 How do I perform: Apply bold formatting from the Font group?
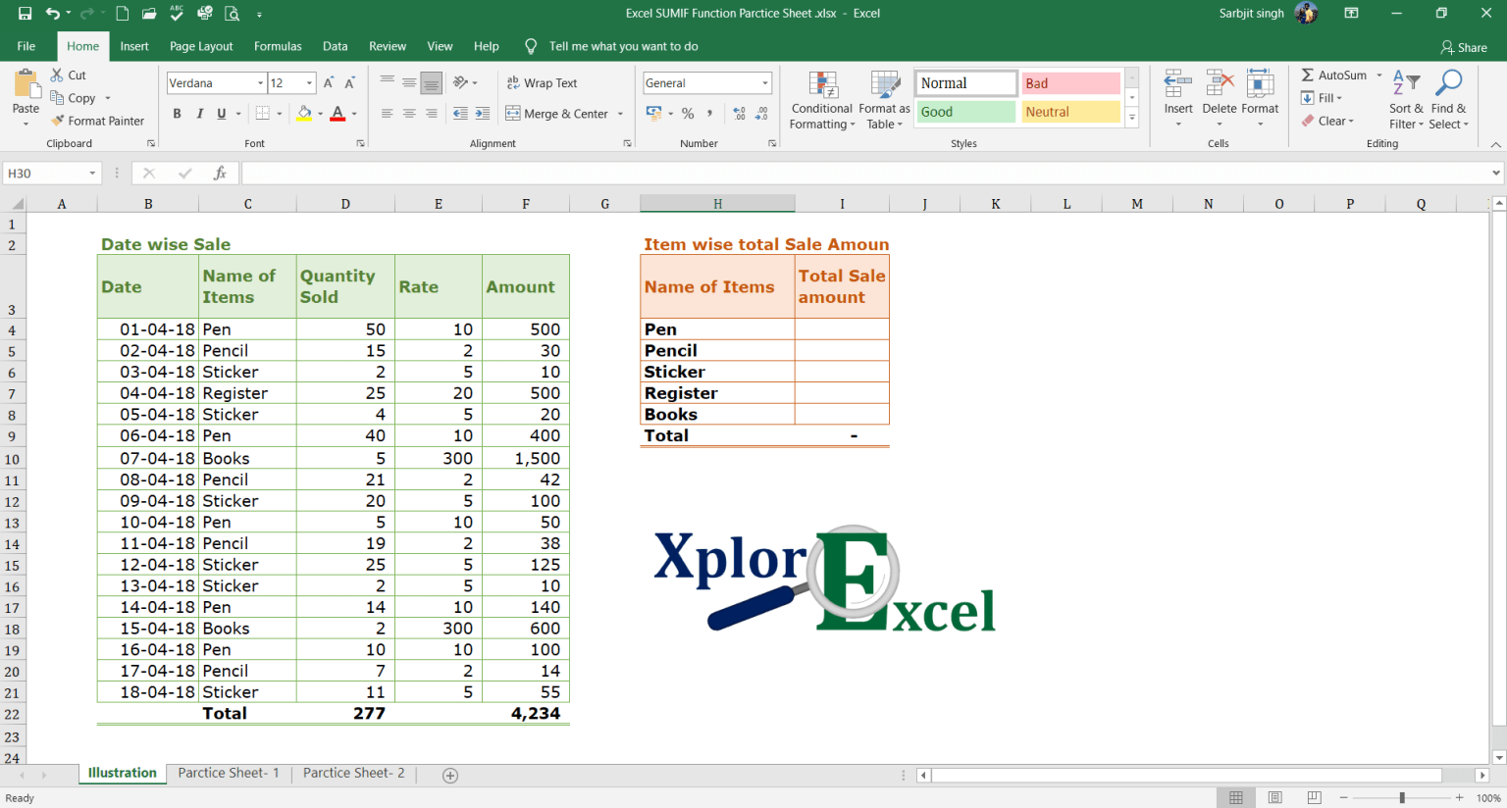(177, 114)
